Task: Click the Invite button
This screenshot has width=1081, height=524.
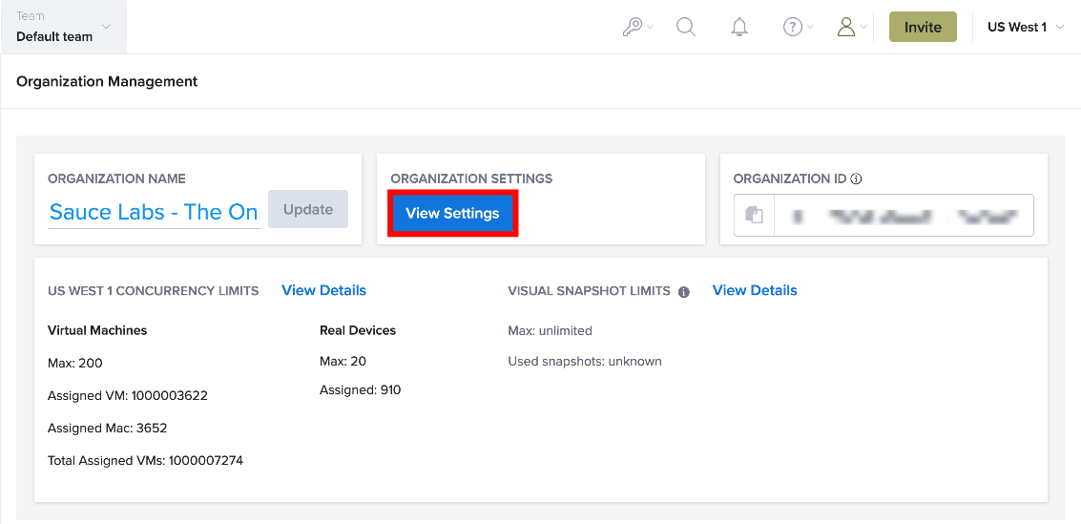Action: [923, 27]
